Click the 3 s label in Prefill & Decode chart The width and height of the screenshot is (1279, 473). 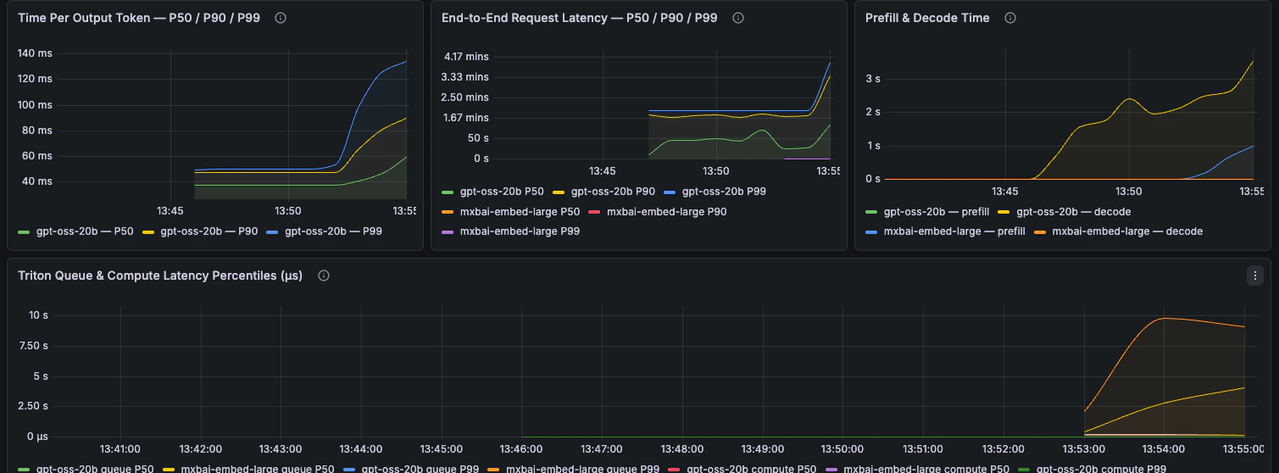872,79
